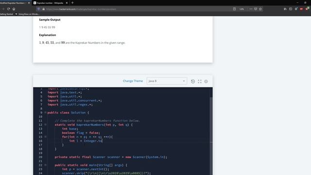Open the Library icon in the toolbar
Image resolution: width=311 pixels, height=175 pixels.
285,9
